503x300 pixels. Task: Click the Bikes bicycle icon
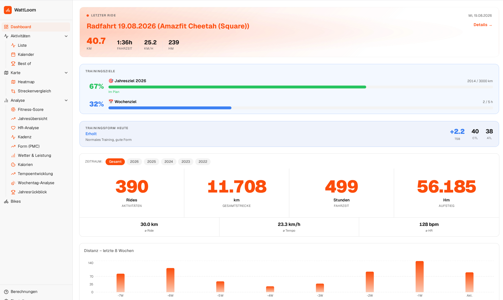pyautogui.click(x=6, y=201)
